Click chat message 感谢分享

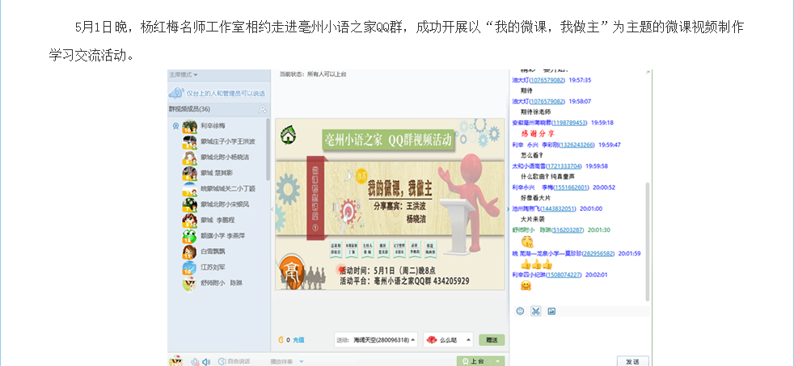click(x=538, y=133)
